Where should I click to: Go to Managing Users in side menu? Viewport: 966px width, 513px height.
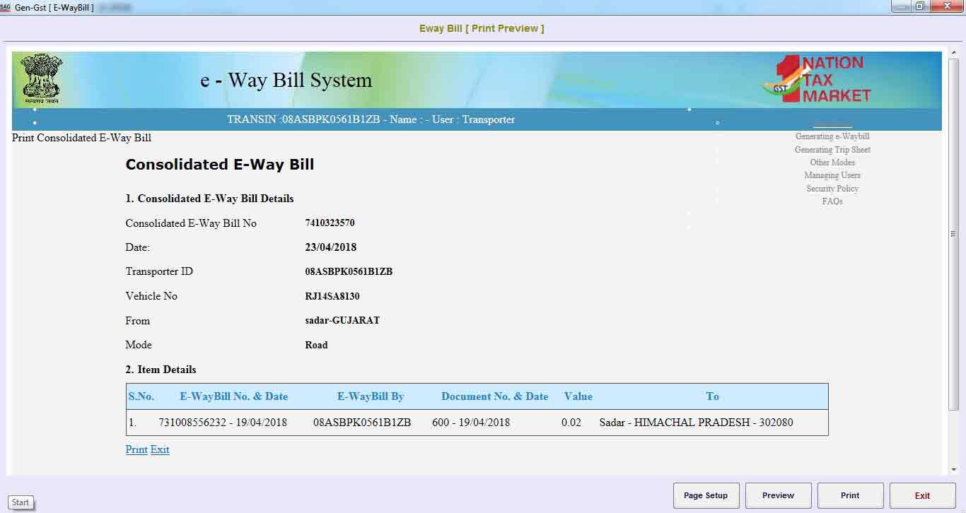point(832,175)
